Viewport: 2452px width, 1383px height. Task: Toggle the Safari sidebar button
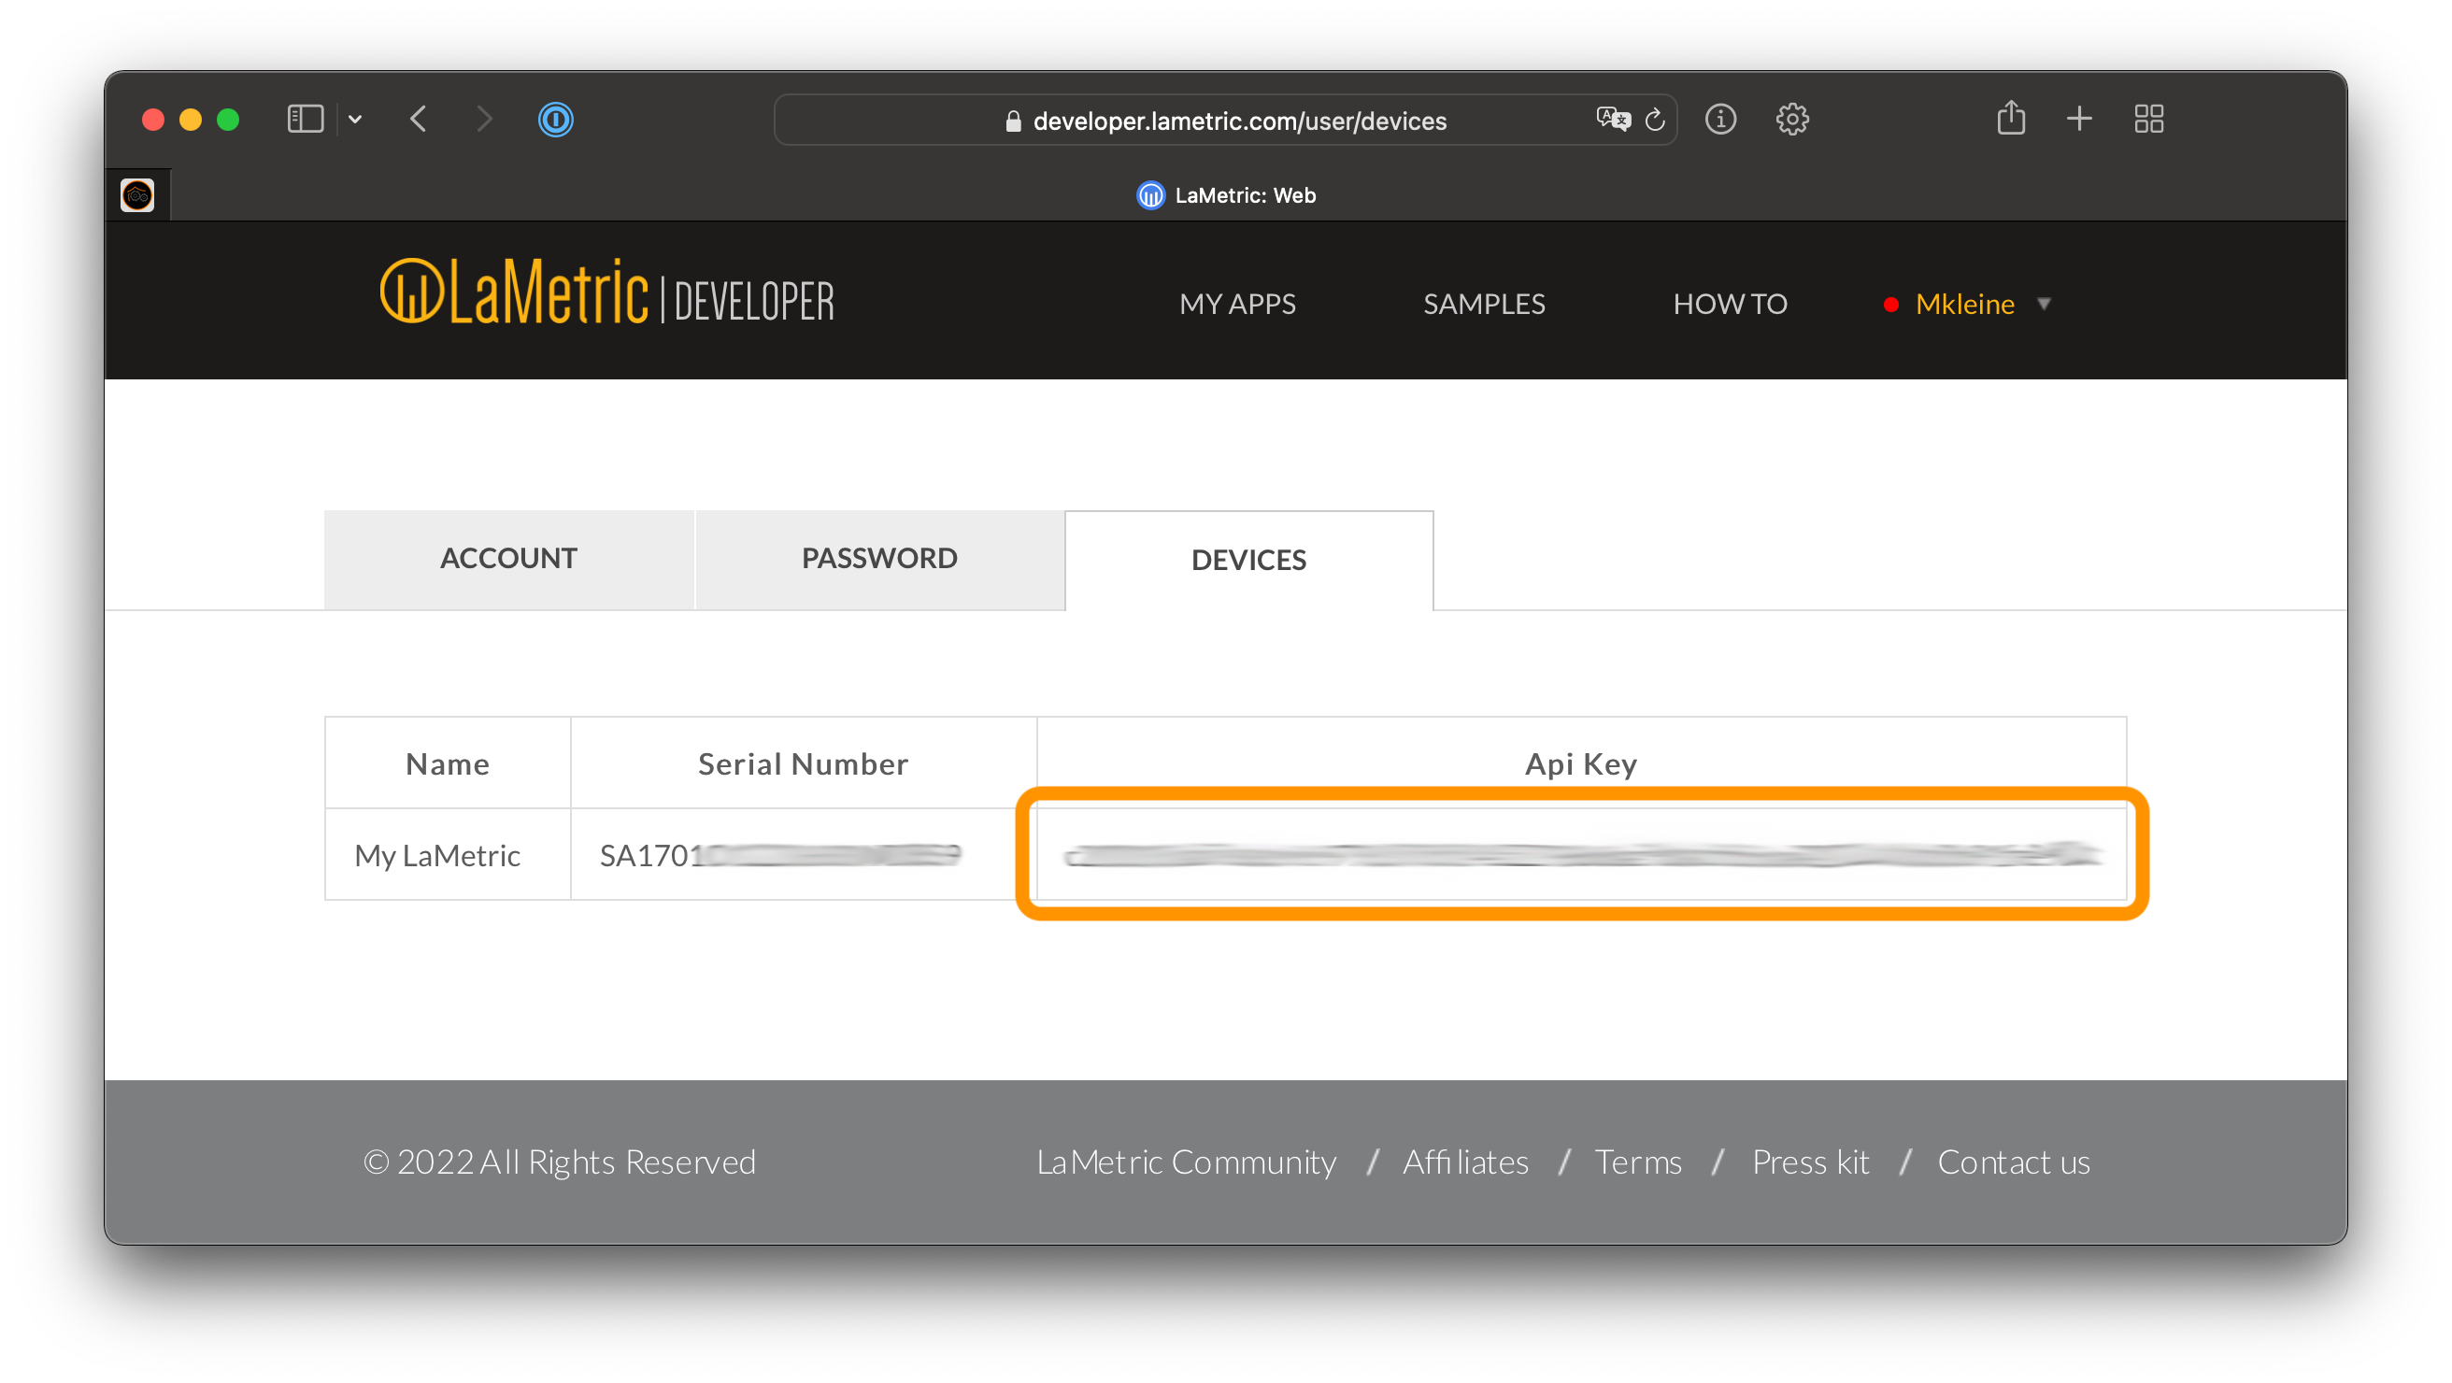point(306,119)
